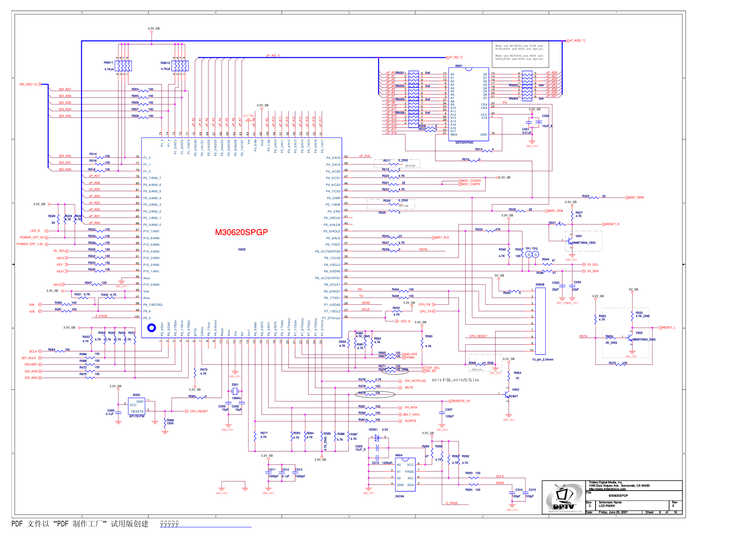Select the LCD-R930K schematic name
The height and width of the screenshot is (534, 756).
607,506
